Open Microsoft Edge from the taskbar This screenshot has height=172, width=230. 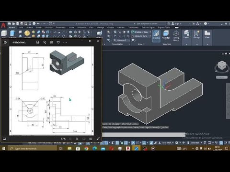94,149
